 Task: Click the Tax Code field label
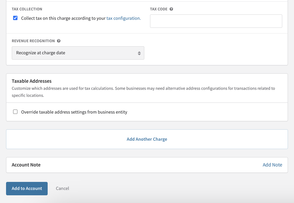[159, 9]
